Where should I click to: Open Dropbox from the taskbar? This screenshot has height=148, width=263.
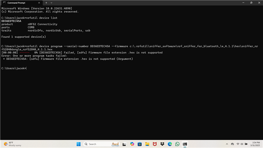pyautogui.click(x=162, y=144)
